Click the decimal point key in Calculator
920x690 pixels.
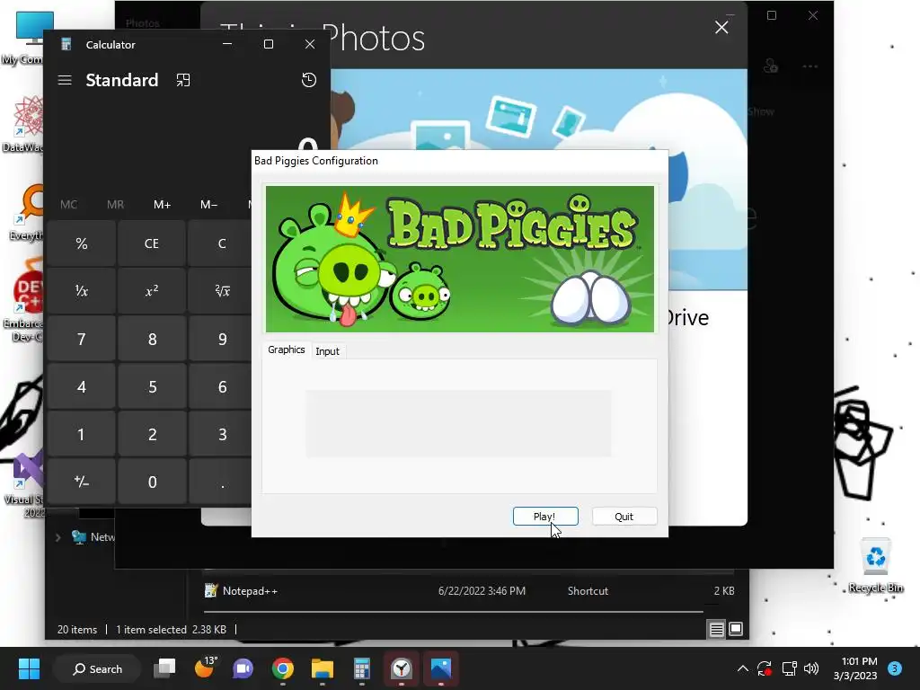pos(220,482)
